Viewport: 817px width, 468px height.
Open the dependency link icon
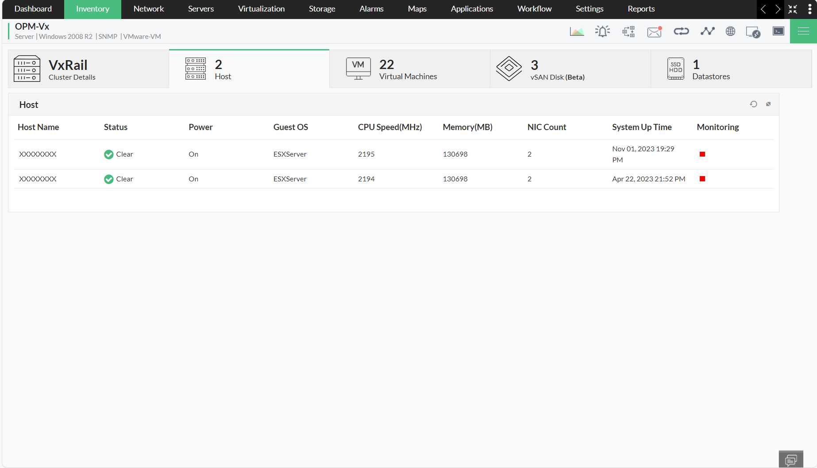pos(681,31)
